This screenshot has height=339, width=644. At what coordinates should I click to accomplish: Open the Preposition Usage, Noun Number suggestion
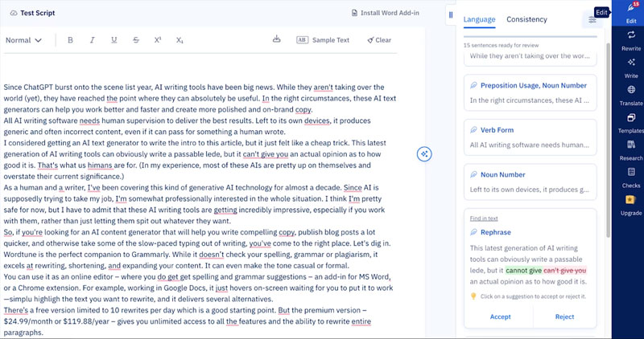pos(530,92)
